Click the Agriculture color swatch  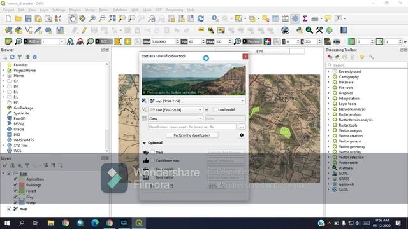click(22, 179)
